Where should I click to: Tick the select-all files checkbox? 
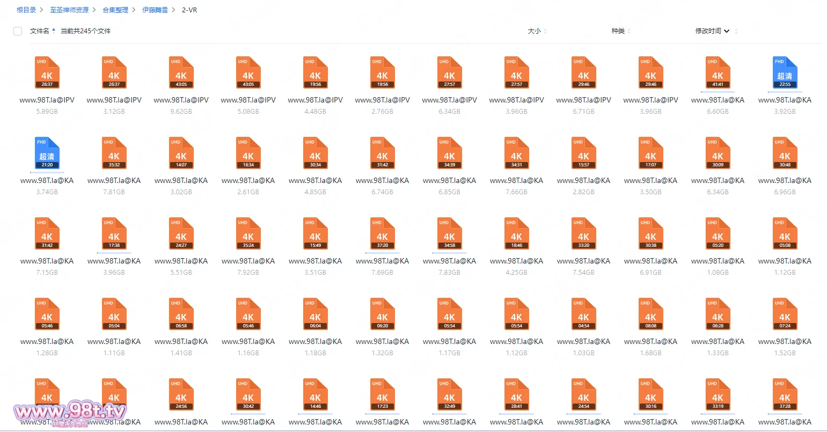[18, 31]
